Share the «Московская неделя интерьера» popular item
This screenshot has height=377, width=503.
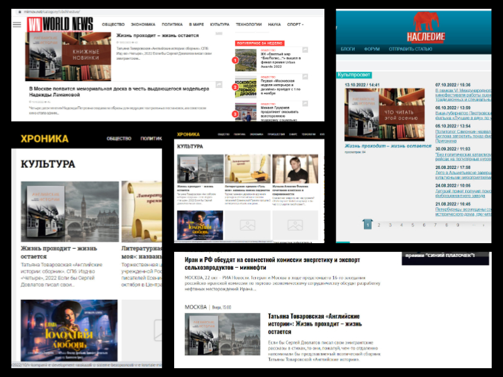305,77
